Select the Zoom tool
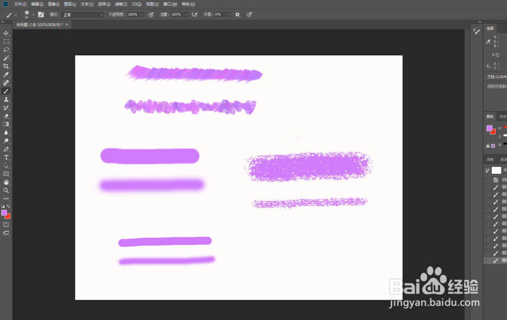Image resolution: width=507 pixels, height=320 pixels. click(x=6, y=191)
